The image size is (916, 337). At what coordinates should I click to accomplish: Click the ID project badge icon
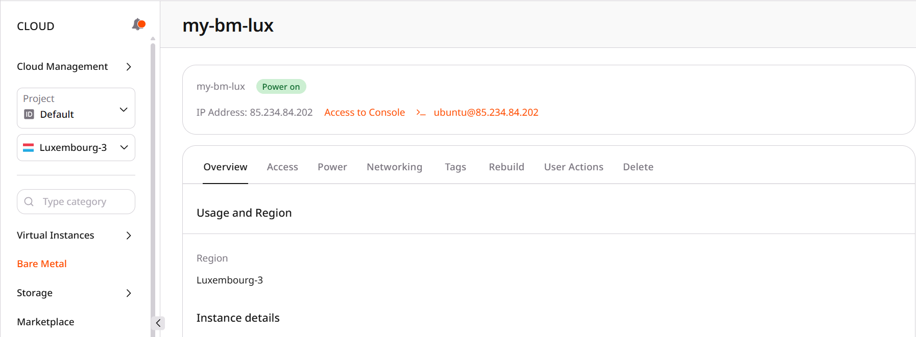point(29,114)
